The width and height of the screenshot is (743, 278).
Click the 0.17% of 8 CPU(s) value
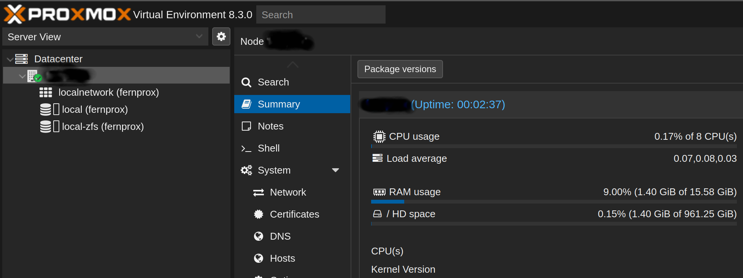coord(695,136)
